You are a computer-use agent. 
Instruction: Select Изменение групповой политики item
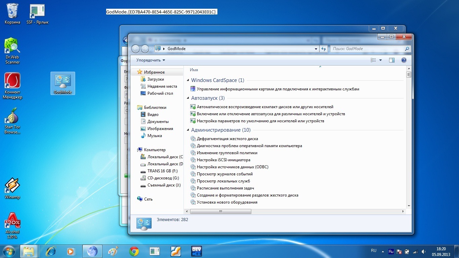pos(227,153)
